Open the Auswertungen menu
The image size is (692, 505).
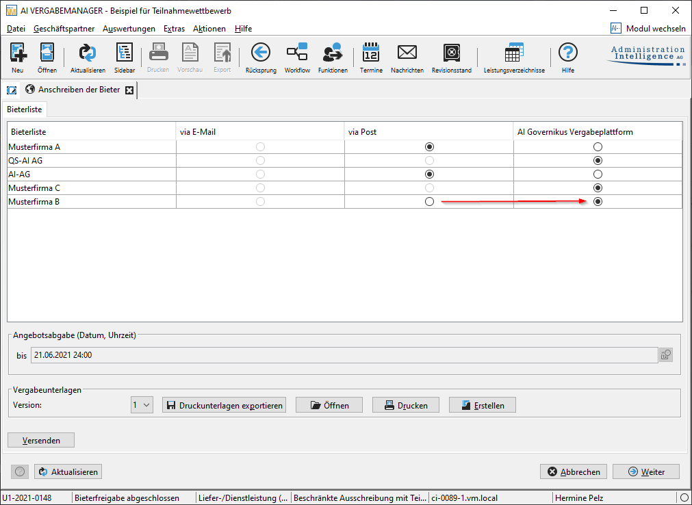pos(129,29)
